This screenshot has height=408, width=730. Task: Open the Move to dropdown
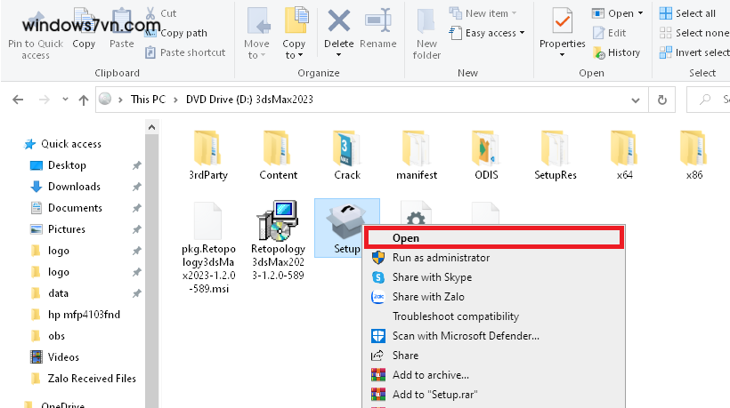click(256, 50)
